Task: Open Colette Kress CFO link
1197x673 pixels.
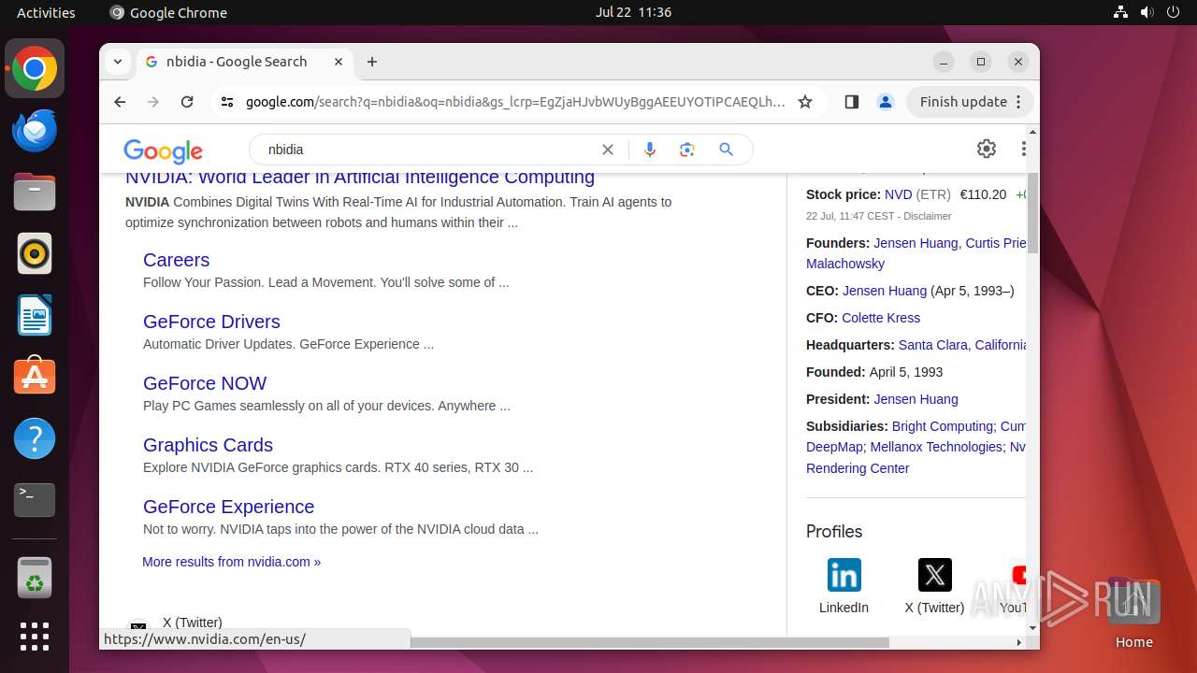Action: coord(881,318)
